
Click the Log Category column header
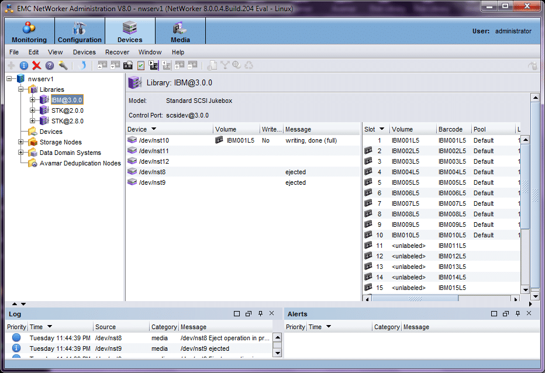(x=164, y=327)
